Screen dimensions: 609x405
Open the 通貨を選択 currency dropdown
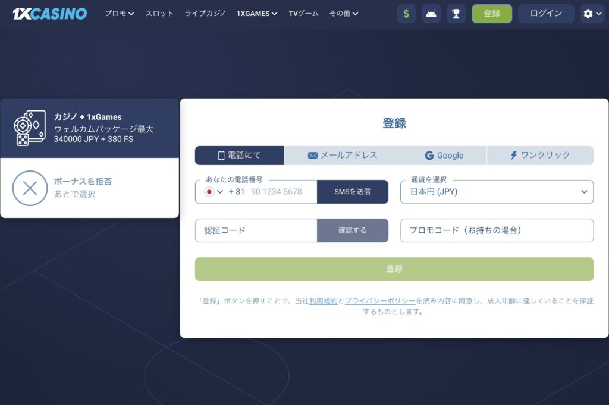pyautogui.click(x=497, y=192)
